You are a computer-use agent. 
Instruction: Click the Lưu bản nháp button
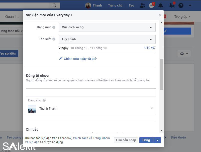coord(126,140)
